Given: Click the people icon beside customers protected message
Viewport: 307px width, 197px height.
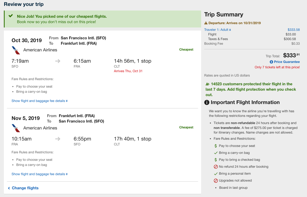Looking at the screenshot, I should coord(207,84).
